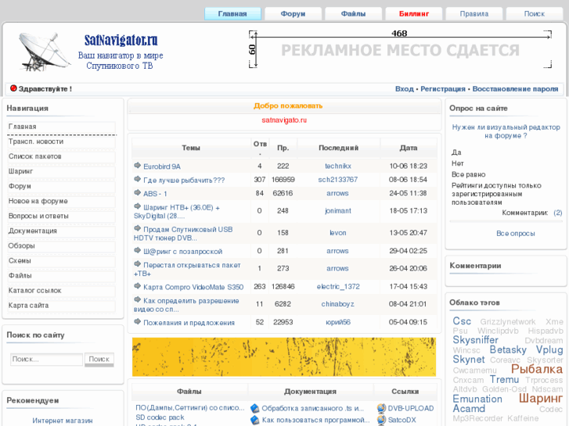
Task: Click the SatNavigator.ru site title
Action: pos(121,40)
